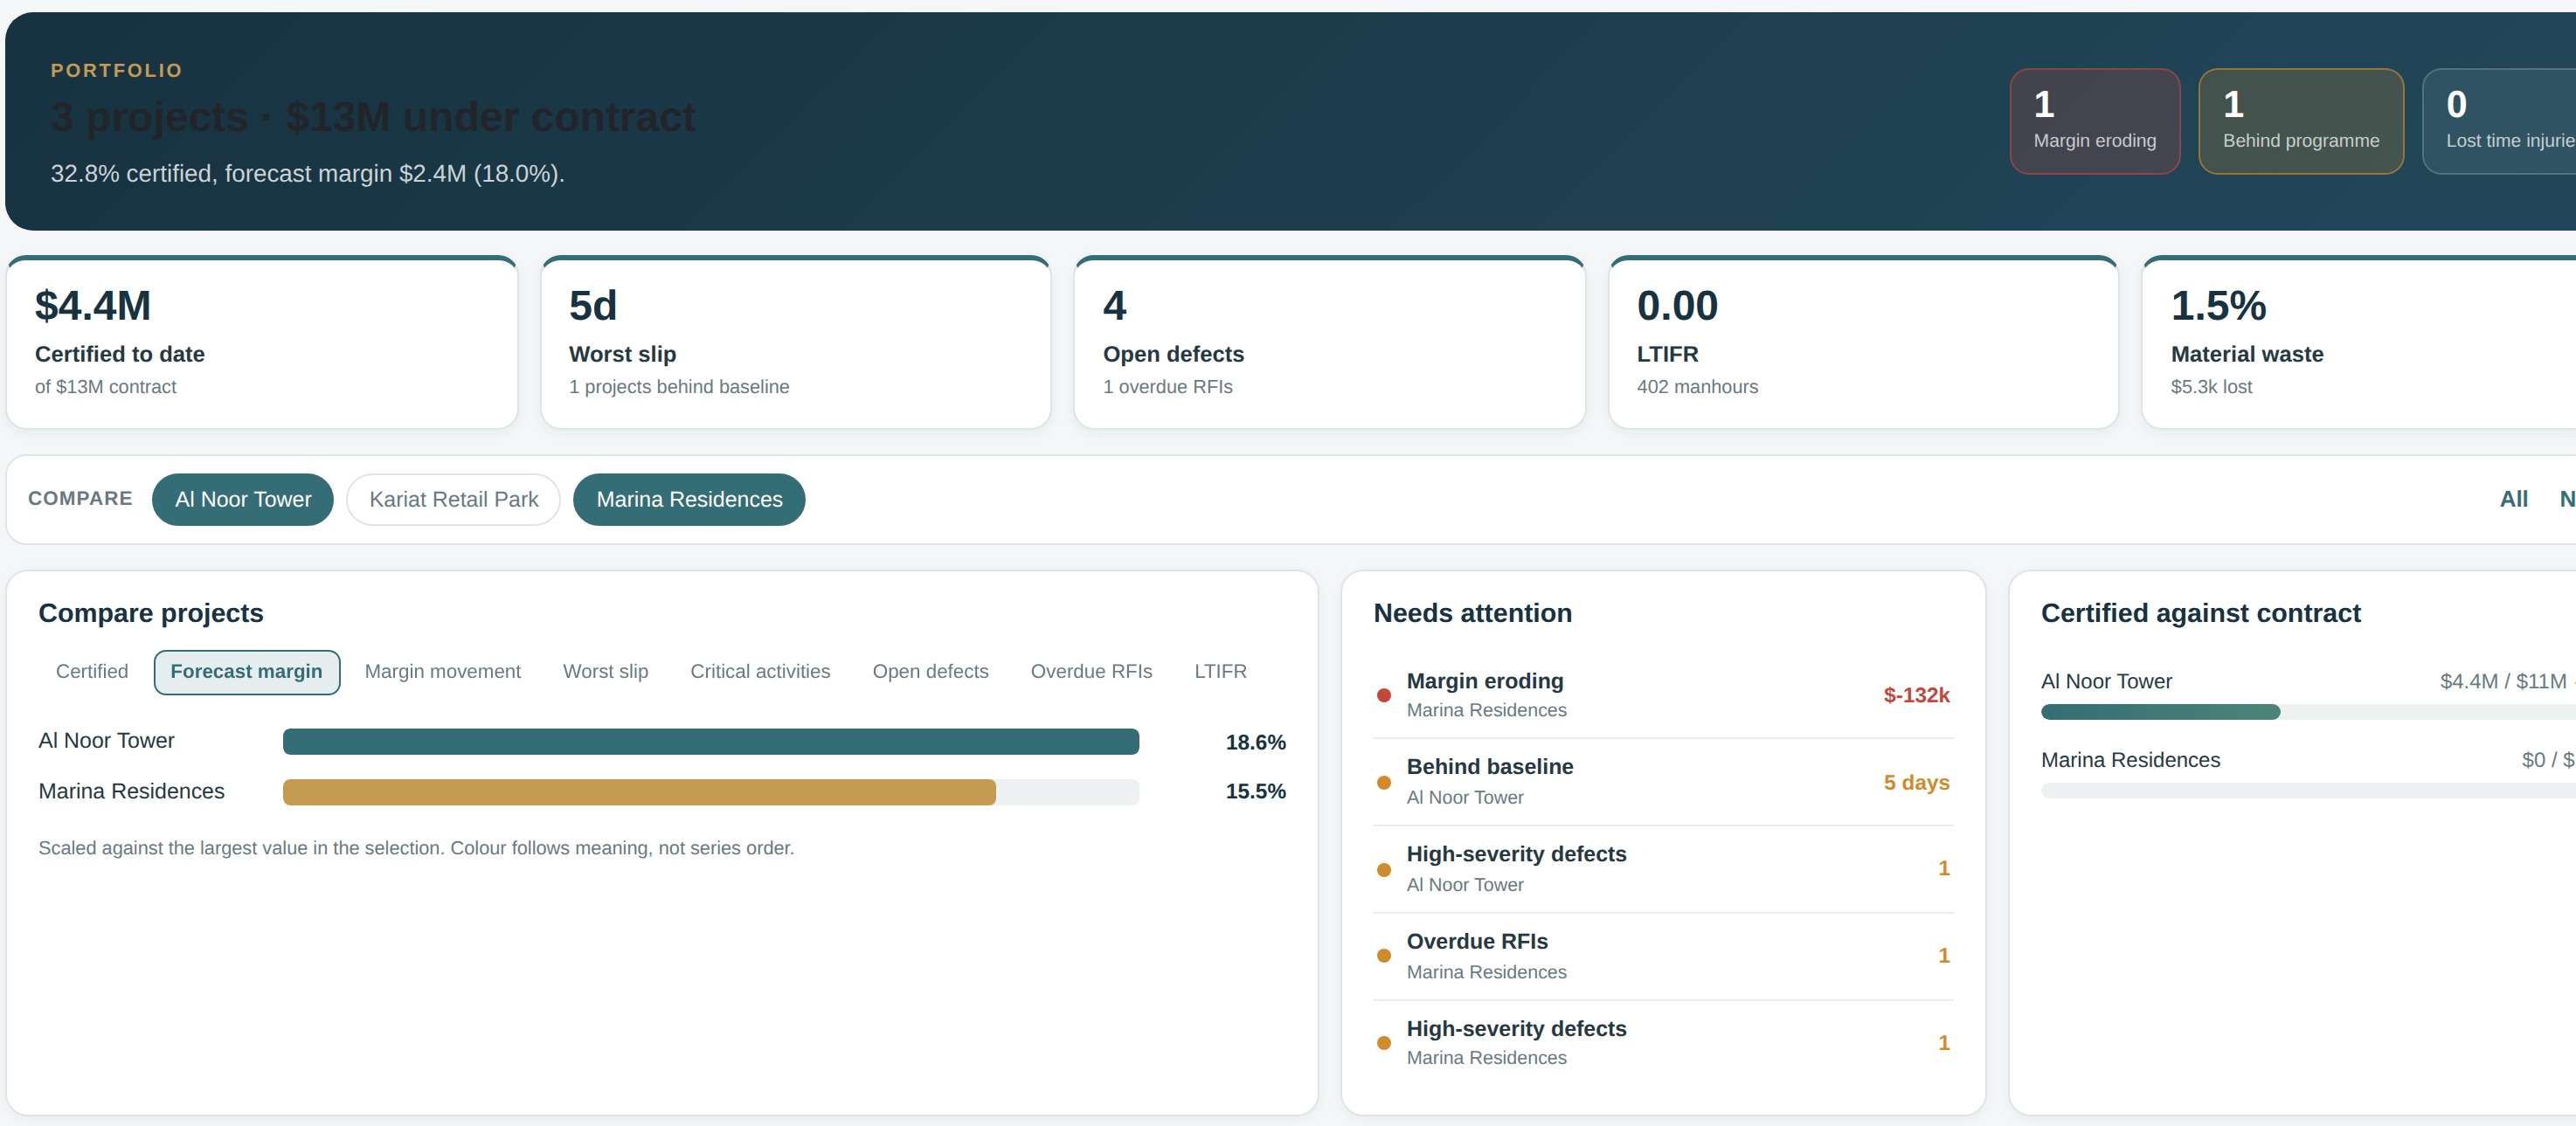Enable Kariat Retail Park in comparison

point(453,499)
